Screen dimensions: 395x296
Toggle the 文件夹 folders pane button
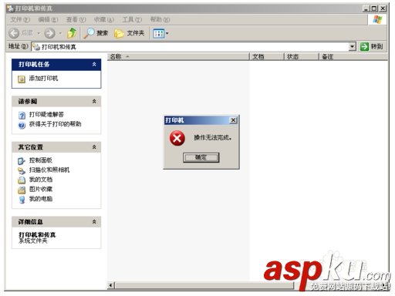click(129, 33)
